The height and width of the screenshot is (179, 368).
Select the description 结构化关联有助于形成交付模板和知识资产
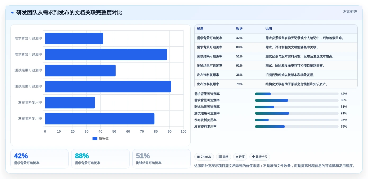(296, 84)
